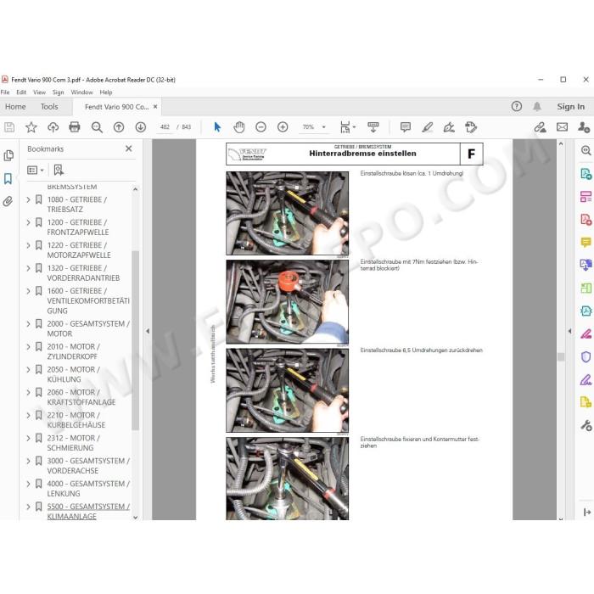Collapse the right tools pane arrow
This screenshot has height=594, width=594.
pos(569,331)
